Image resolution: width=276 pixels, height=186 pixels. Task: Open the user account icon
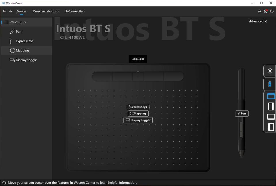click(x=259, y=11)
